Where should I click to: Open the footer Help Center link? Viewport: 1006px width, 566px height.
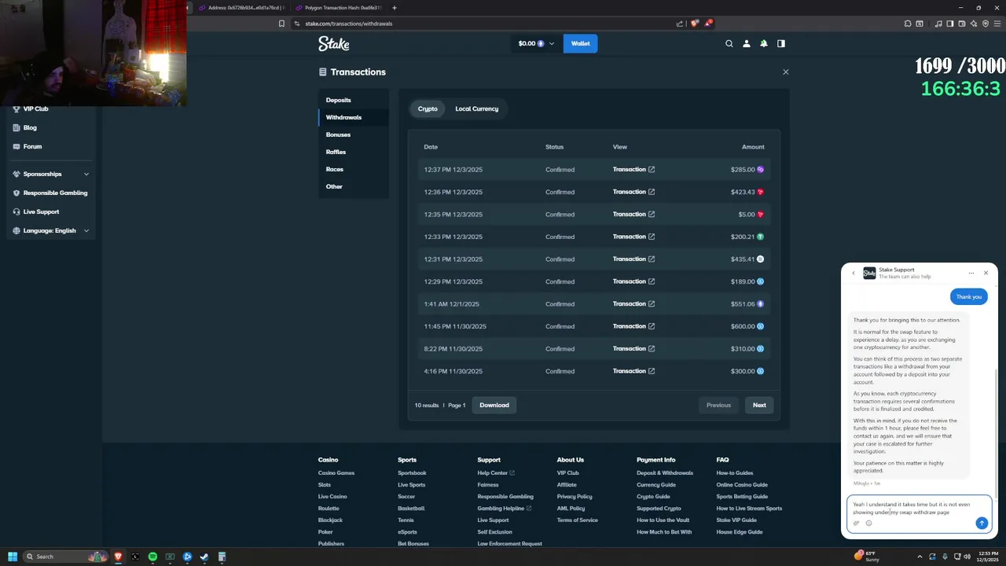[x=495, y=472]
